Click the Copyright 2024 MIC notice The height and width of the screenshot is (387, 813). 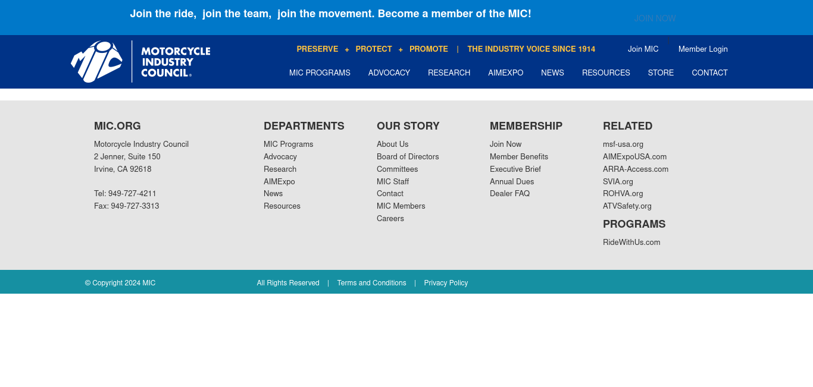click(120, 283)
